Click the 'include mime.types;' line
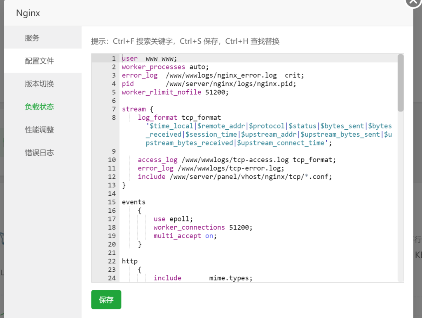422x318 pixels. pyautogui.click(x=203, y=278)
